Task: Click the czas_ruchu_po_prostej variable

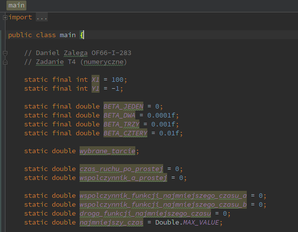Action: (121, 169)
